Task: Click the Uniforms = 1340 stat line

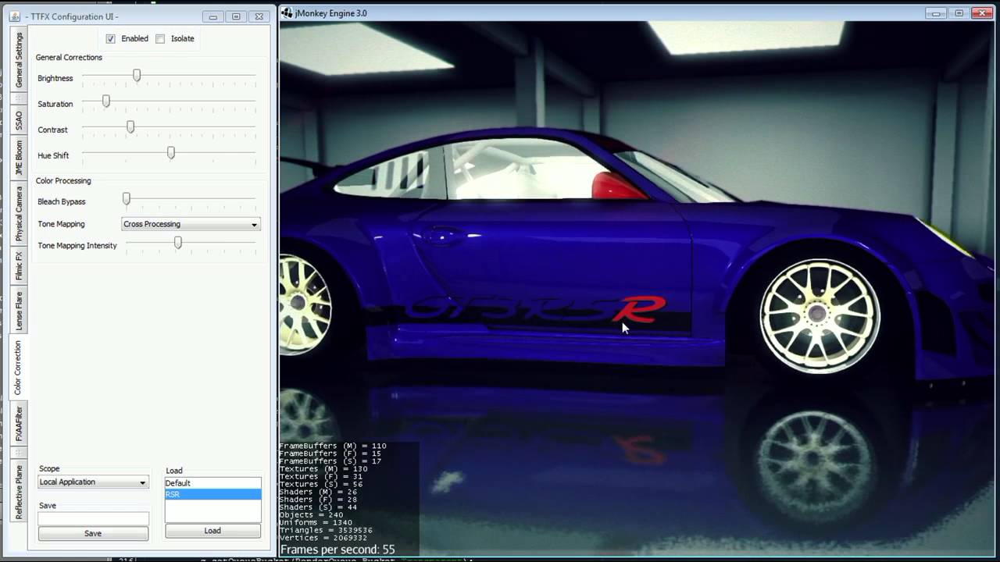Action: [x=316, y=523]
